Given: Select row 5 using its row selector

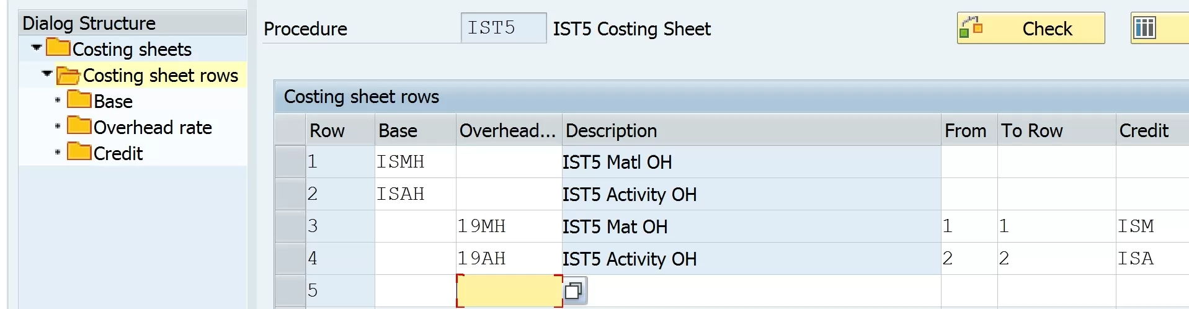Looking at the screenshot, I should click(x=290, y=290).
